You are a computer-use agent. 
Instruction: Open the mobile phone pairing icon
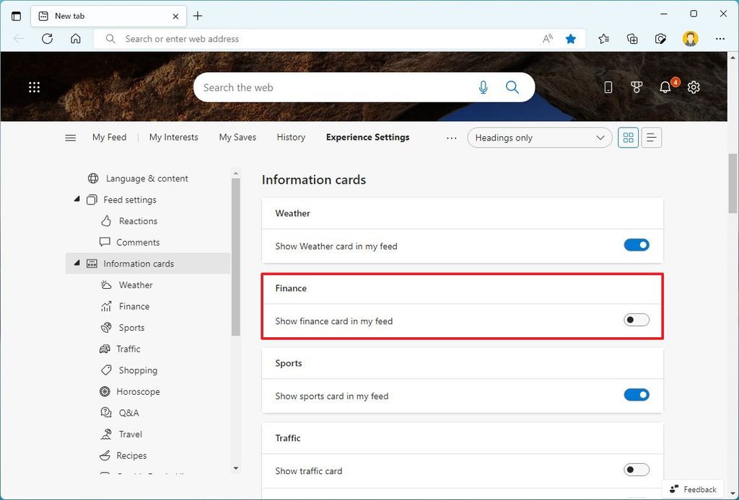[x=608, y=87]
